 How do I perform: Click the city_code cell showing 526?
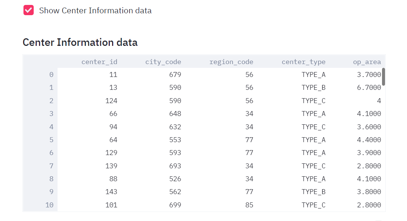point(175,179)
